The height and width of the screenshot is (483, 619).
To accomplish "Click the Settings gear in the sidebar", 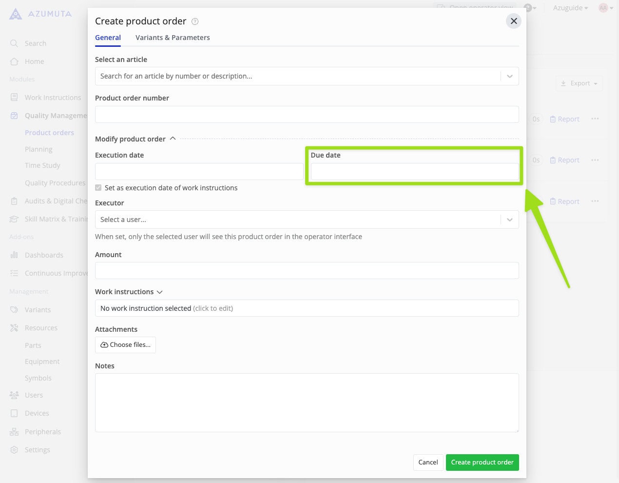I will point(15,449).
